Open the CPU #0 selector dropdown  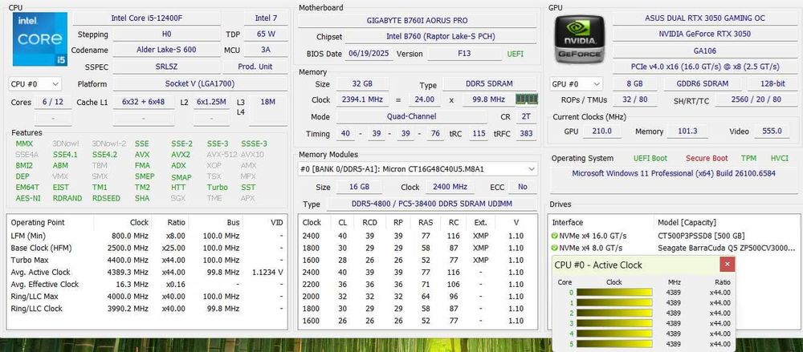tap(35, 84)
